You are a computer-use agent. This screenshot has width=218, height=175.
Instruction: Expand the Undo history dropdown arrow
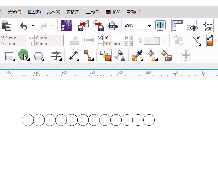coord(33,26)
